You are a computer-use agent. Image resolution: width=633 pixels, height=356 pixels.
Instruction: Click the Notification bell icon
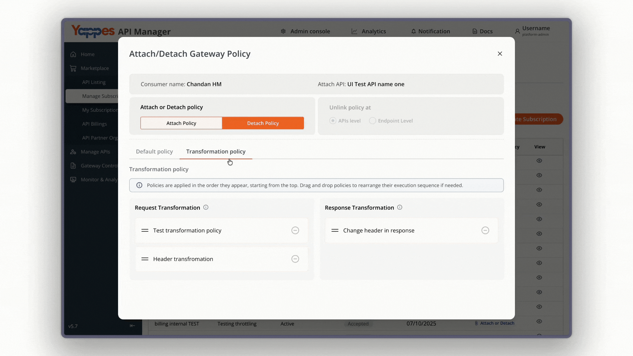(413, 31)
